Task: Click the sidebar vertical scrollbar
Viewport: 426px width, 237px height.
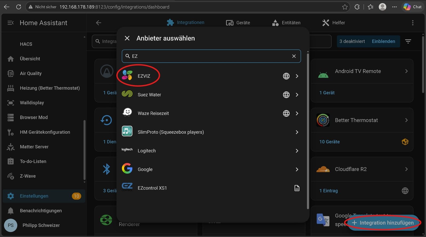Action: [x=84, y=150]
